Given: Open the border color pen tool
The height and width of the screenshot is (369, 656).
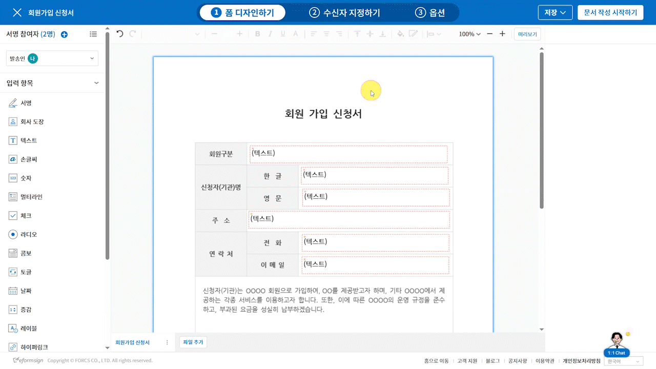Looking at the screenshot, I should coord(413,34).
